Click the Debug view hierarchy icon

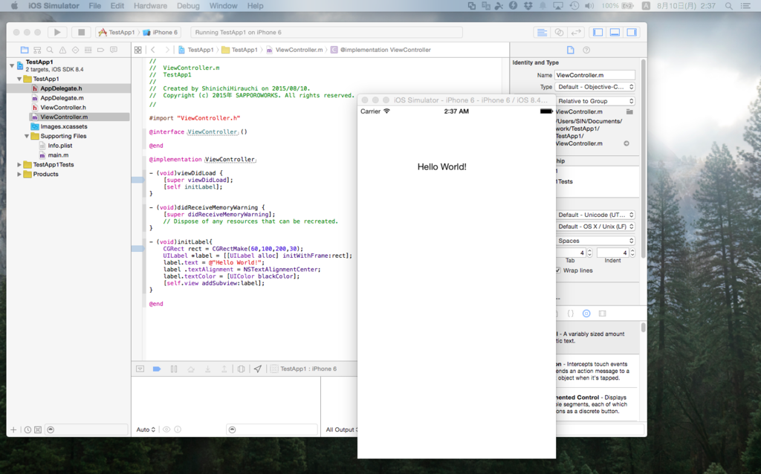(242, 369)
